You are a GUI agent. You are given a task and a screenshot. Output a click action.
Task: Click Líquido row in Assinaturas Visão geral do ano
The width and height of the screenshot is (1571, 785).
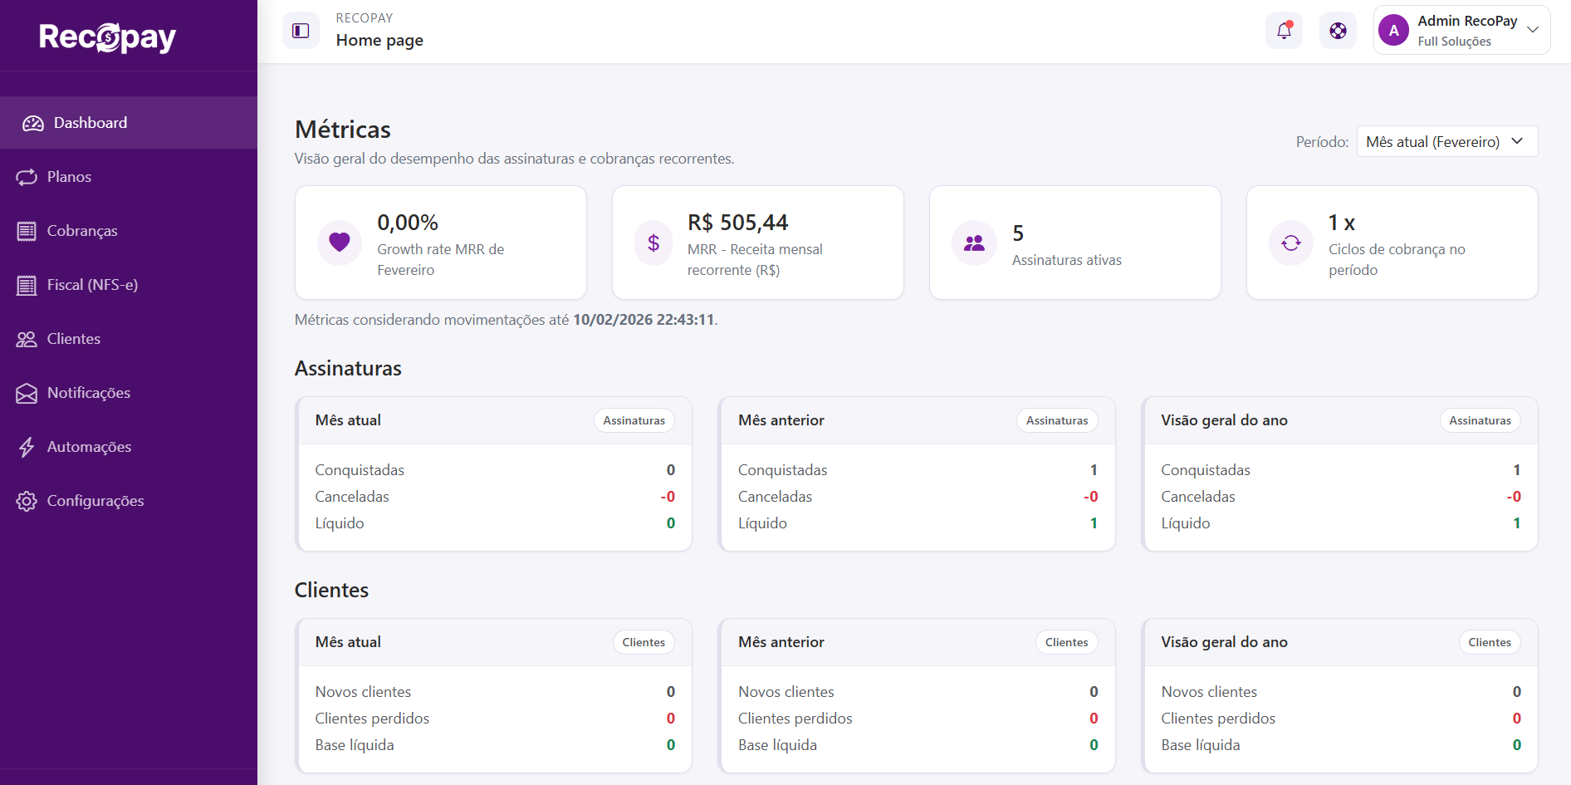tap(1340, 523)
